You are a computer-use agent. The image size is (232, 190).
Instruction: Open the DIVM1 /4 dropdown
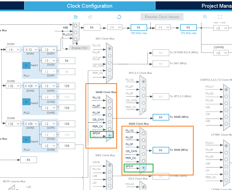click(13, 50)
